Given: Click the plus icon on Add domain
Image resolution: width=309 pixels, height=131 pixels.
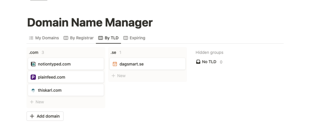Looking at the screenshot, I should [x=32, y=116].
